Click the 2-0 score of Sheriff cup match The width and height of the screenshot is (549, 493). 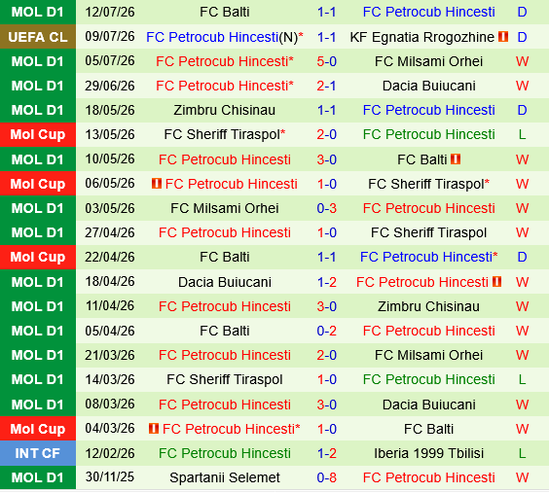coord(327,134)
